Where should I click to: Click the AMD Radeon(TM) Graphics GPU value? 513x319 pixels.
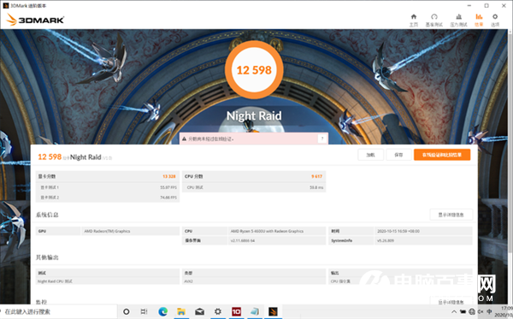pyautogui.click(x=108, y=231)
